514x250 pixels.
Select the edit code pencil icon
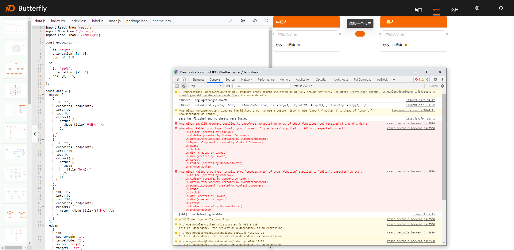(x=231, y=21)
